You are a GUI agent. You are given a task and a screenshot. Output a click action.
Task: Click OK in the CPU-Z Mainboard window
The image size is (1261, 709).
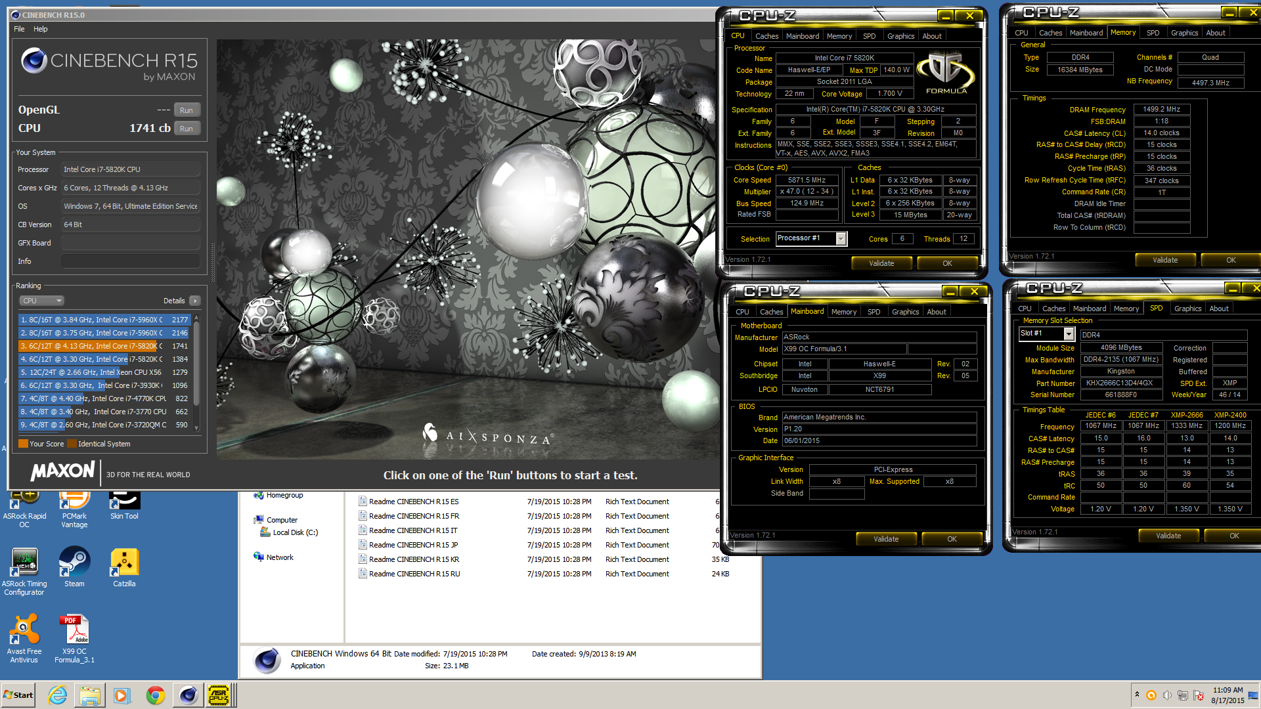coord(952,539)
